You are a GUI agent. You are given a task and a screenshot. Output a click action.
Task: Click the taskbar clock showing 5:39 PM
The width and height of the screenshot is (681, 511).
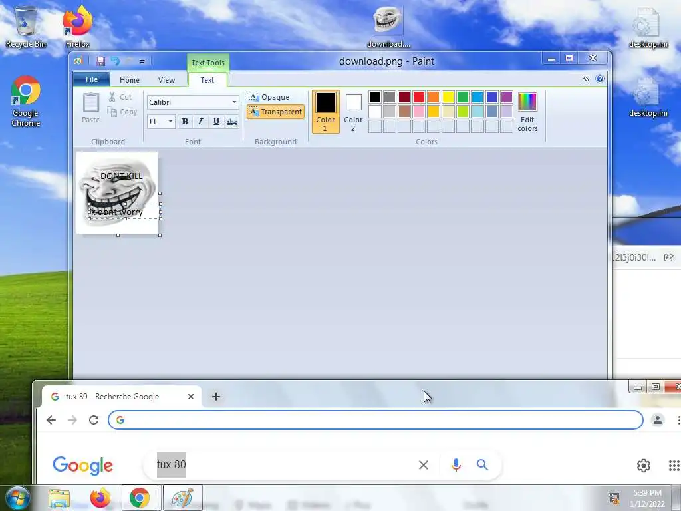[647, 498]
